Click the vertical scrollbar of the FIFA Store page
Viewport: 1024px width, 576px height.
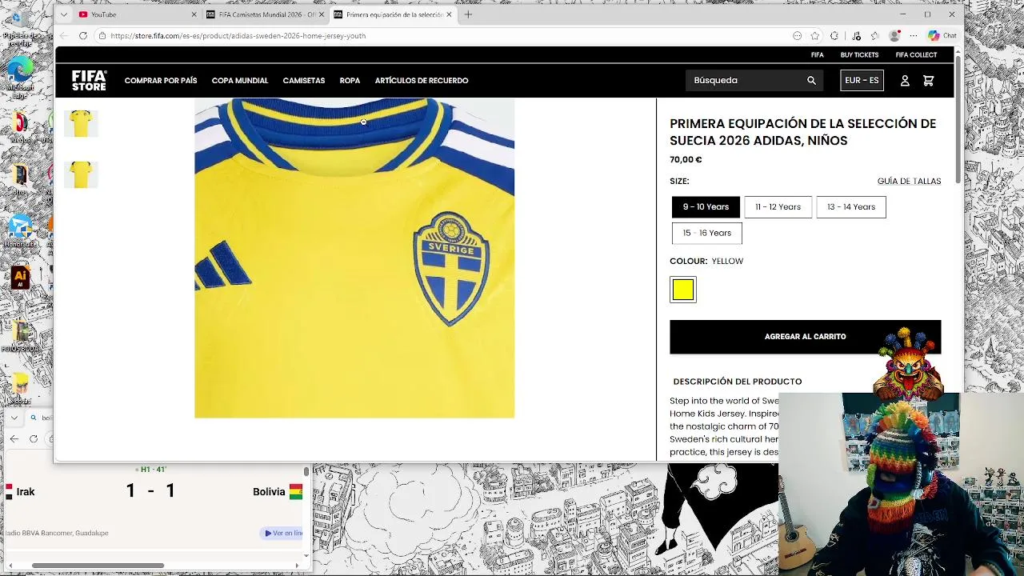tap(958, 120)
